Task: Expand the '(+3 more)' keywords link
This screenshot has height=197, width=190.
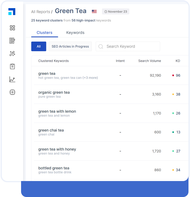Action: point(90,78)
